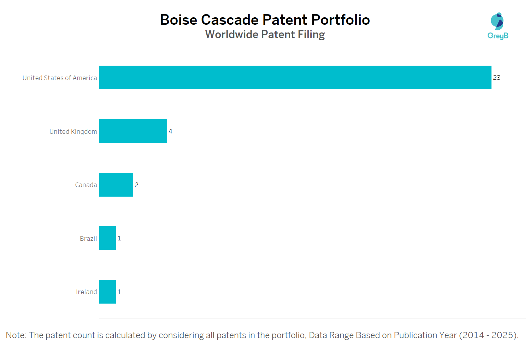Click the value 4 data label

(x=170, y=131)
